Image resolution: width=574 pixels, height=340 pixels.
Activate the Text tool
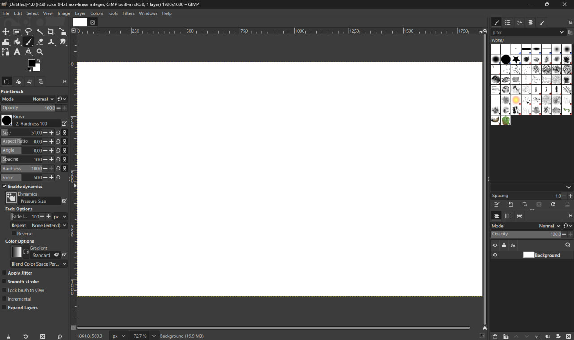(17, 52)
